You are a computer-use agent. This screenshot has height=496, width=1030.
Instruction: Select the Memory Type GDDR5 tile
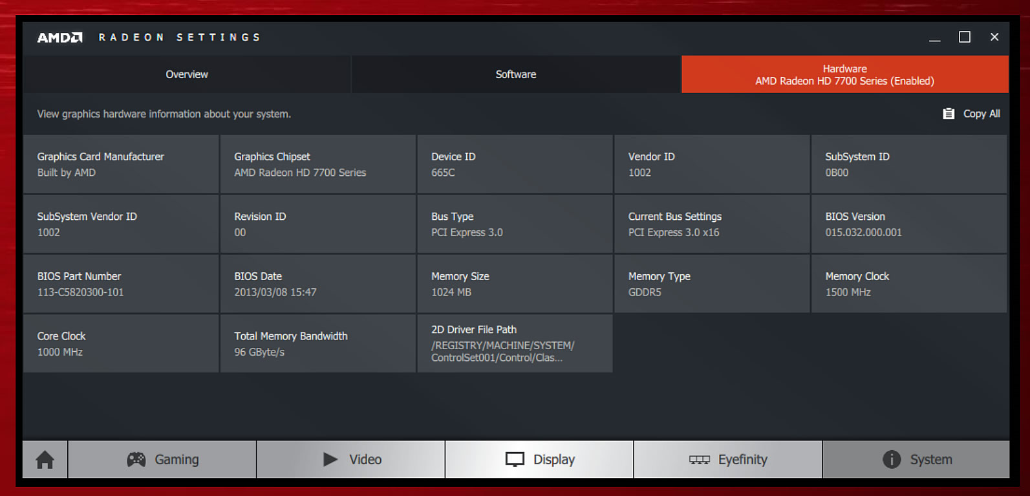click(x=712, y=284)
